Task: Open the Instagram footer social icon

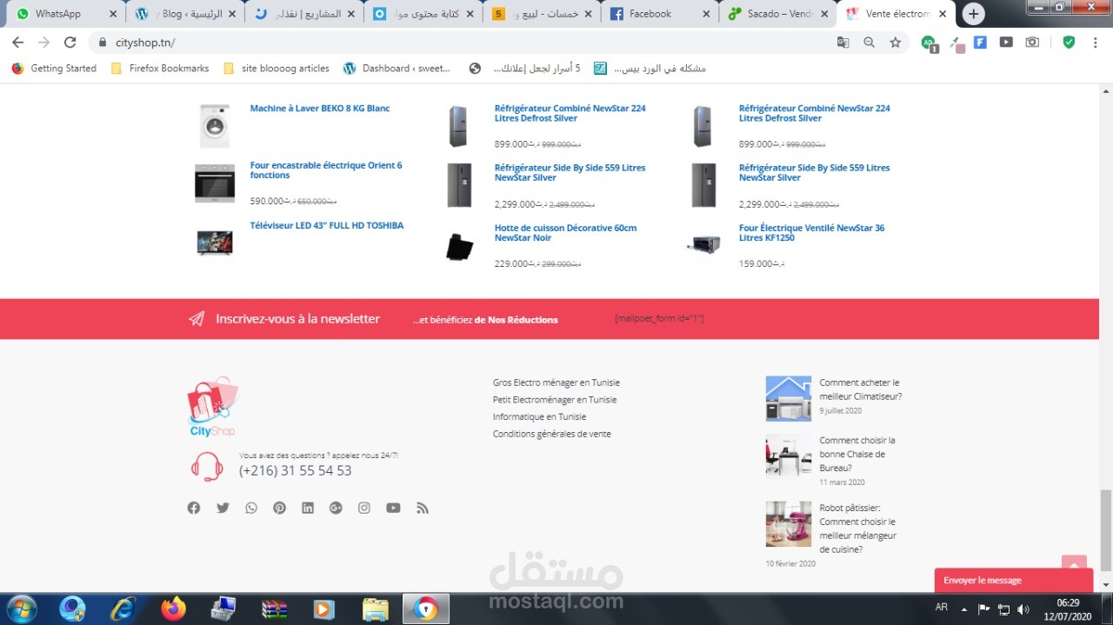Action: point(364,508)
